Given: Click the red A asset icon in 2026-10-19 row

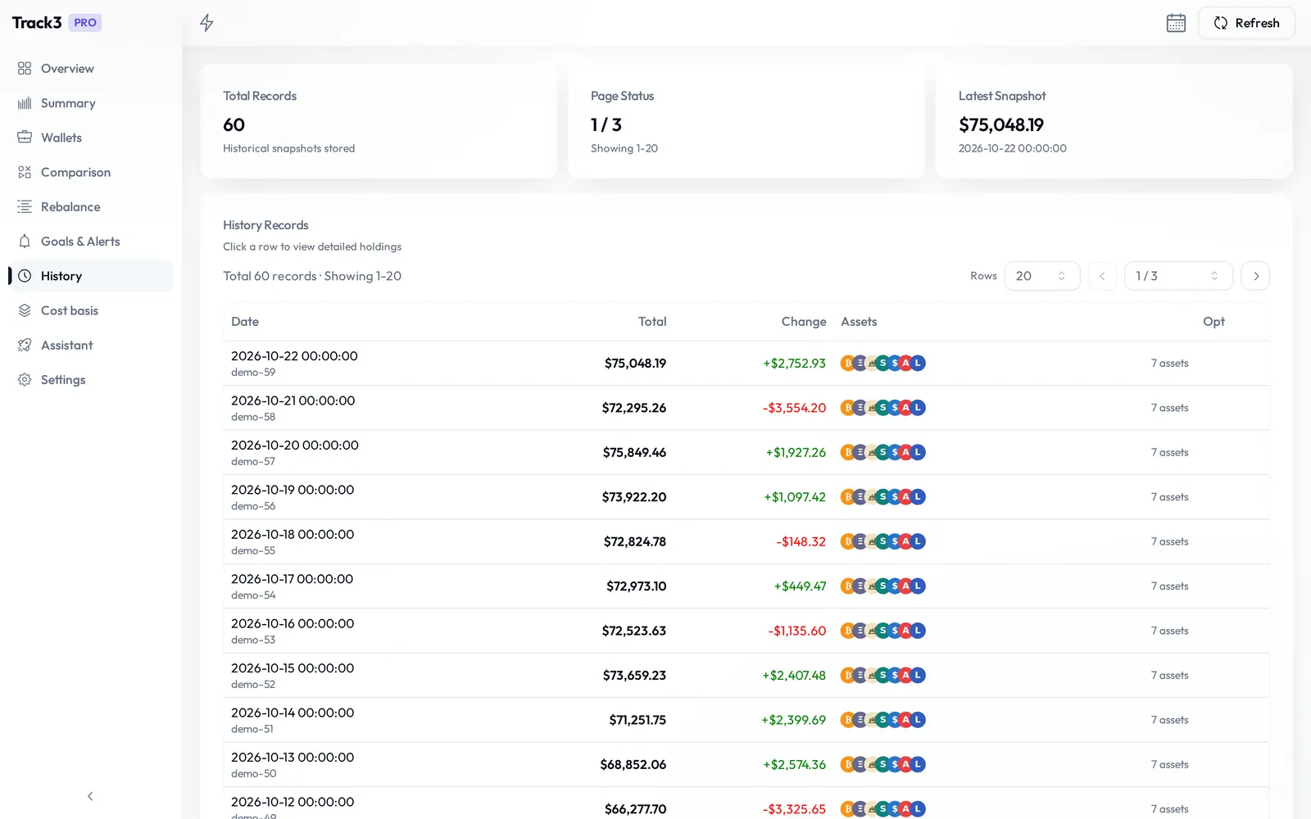Looking at the screenshot, I should pos(905,497).
